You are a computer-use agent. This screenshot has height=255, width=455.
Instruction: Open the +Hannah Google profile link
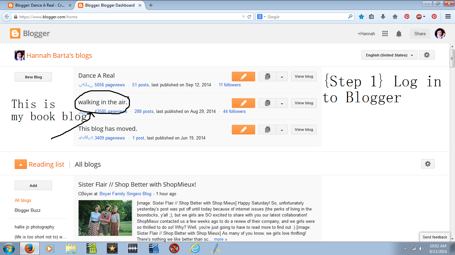(x=366, y=34)
